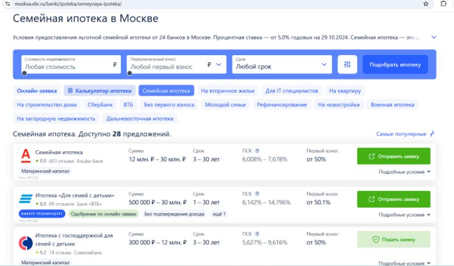Open the Калькулятор ипотеки link
Viewport: 454px width, 266px height.
[99, 91]
